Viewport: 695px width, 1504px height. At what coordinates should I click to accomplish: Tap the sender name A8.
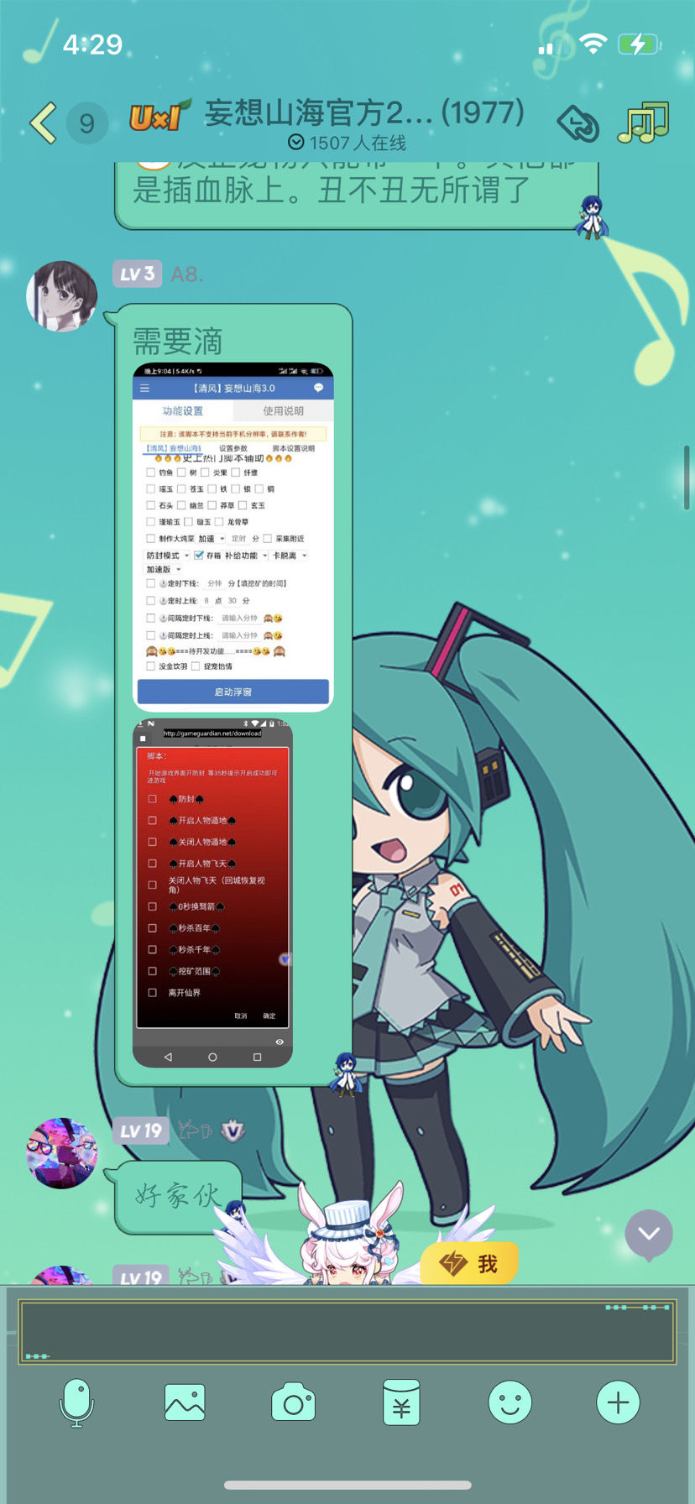[x=187, y=274]
